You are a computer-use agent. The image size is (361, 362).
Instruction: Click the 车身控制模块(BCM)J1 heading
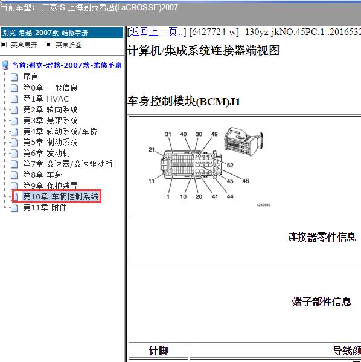click(x=184, y=102)
